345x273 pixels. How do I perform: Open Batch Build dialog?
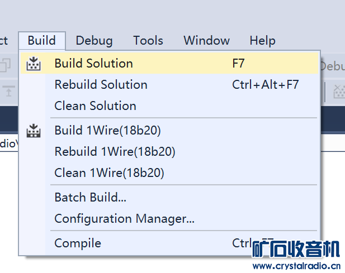pyautogui.click(x=91, y=198)
